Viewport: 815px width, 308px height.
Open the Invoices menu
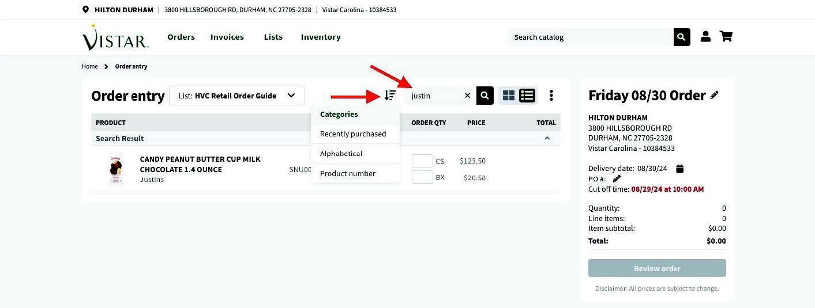coord(227,37)
